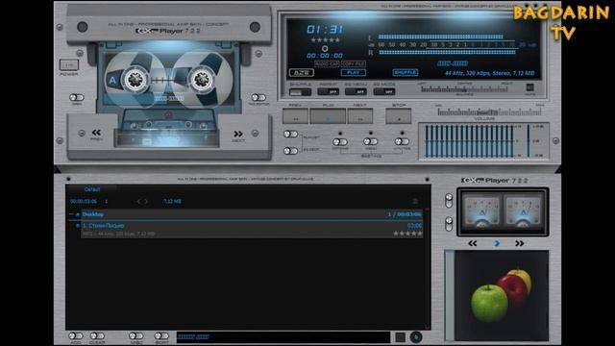Click the PLAY indicator on the display
Viewport: 615px width, 346px height.
tap(354, 73)
